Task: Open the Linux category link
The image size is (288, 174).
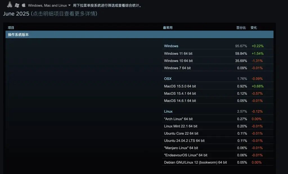Action: click(x=168, y=111)
